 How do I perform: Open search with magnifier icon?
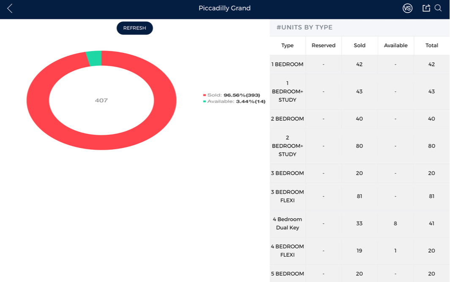point(438,8)
